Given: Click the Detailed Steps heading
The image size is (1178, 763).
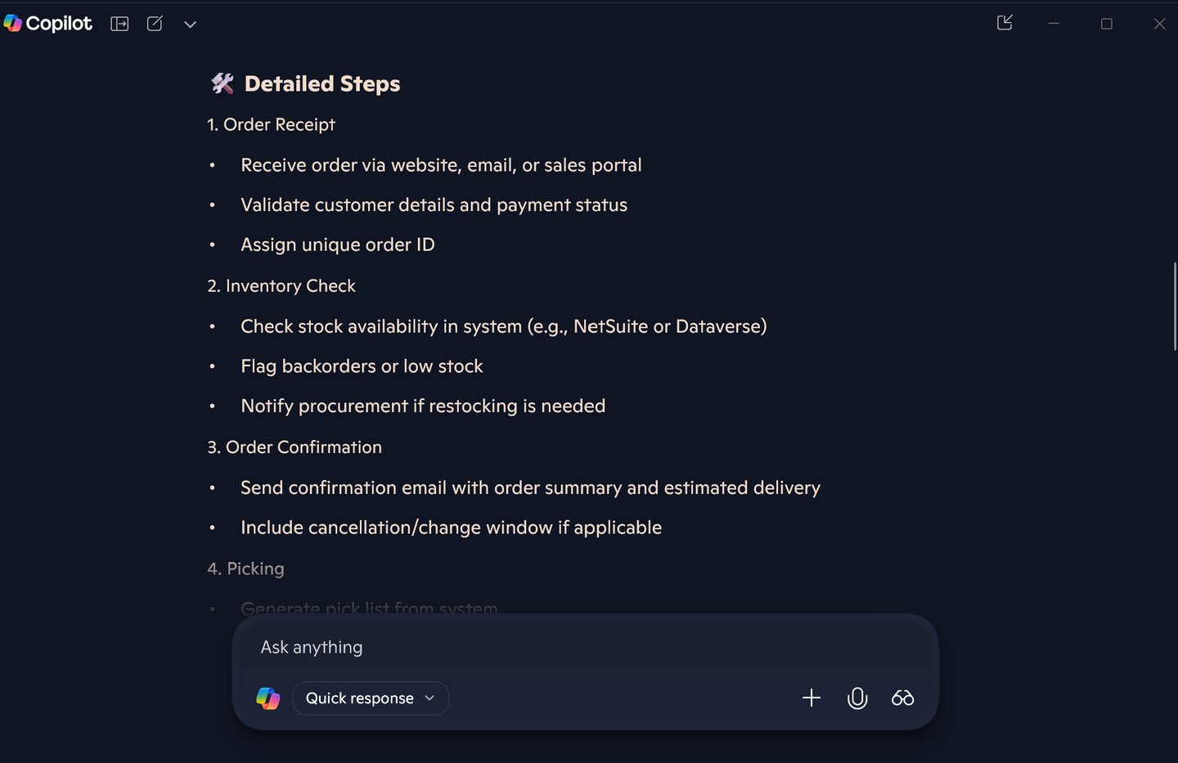Looking at the screenshot, I should [303, 83].
